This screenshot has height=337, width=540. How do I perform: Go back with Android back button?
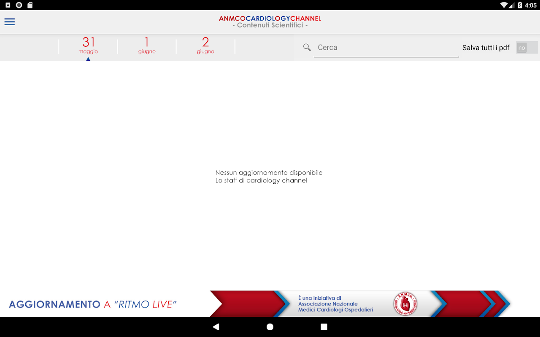tap(216, 327)
